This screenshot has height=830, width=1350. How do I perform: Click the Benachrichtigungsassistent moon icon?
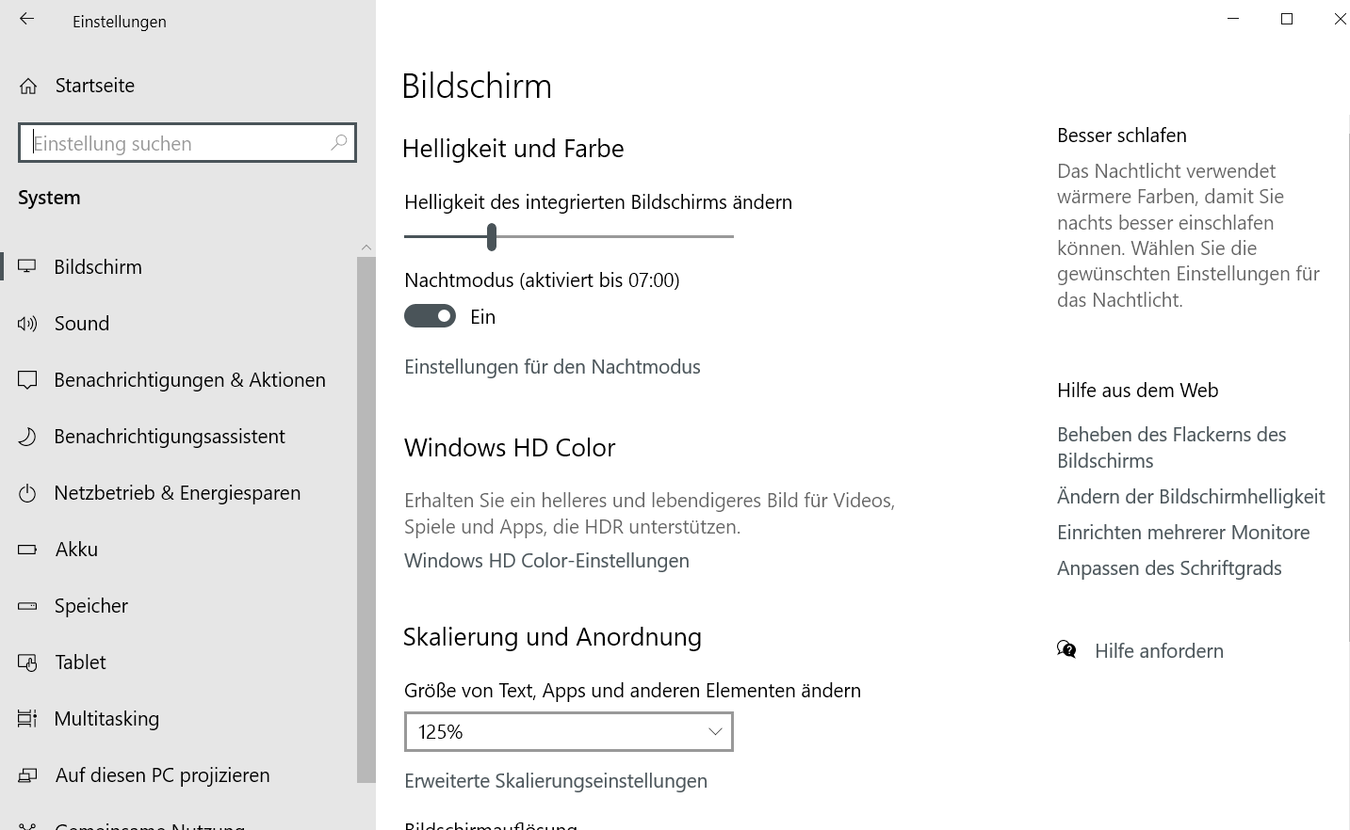click(x=27, y=437)
